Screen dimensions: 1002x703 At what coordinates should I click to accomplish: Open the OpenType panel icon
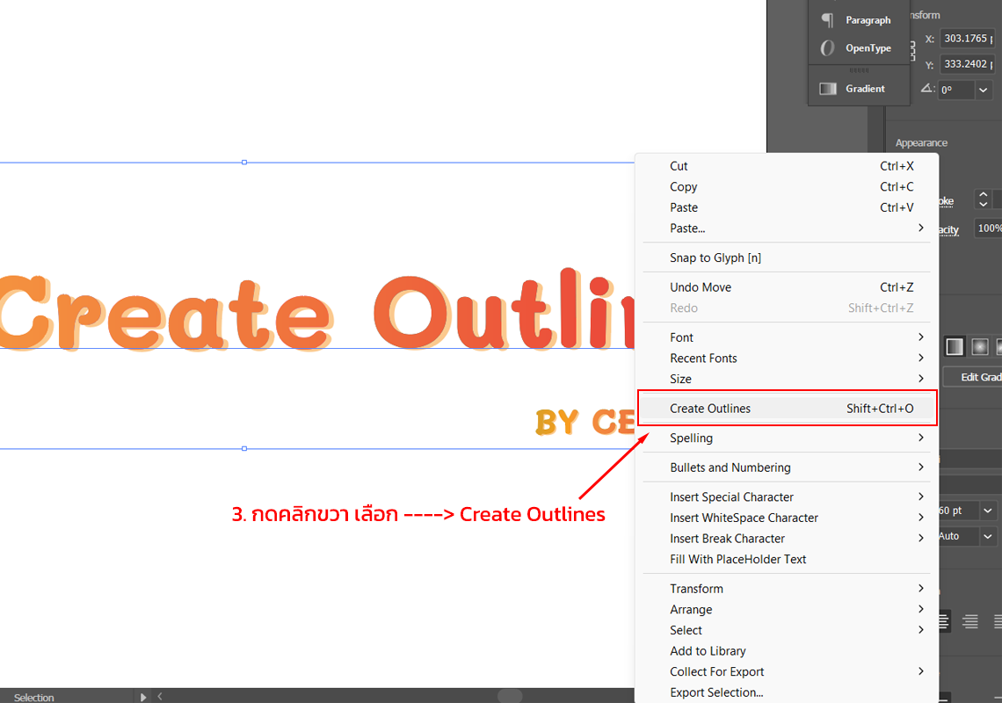click(827, 48)
